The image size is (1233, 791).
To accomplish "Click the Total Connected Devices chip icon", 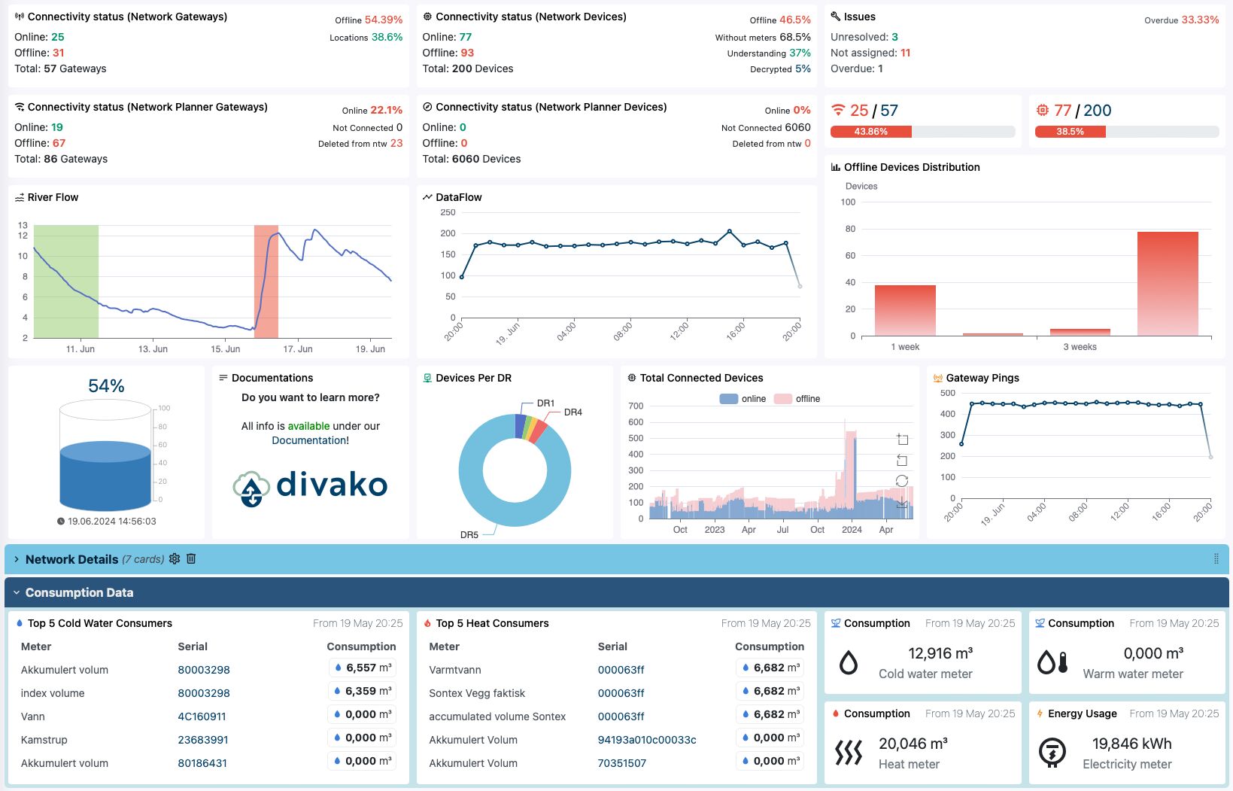I will (632, 378).
